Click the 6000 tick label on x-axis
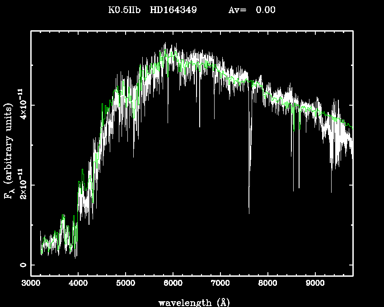Image resolution: width=384 pixels, height=307 pixels. [x=173, y=284]
